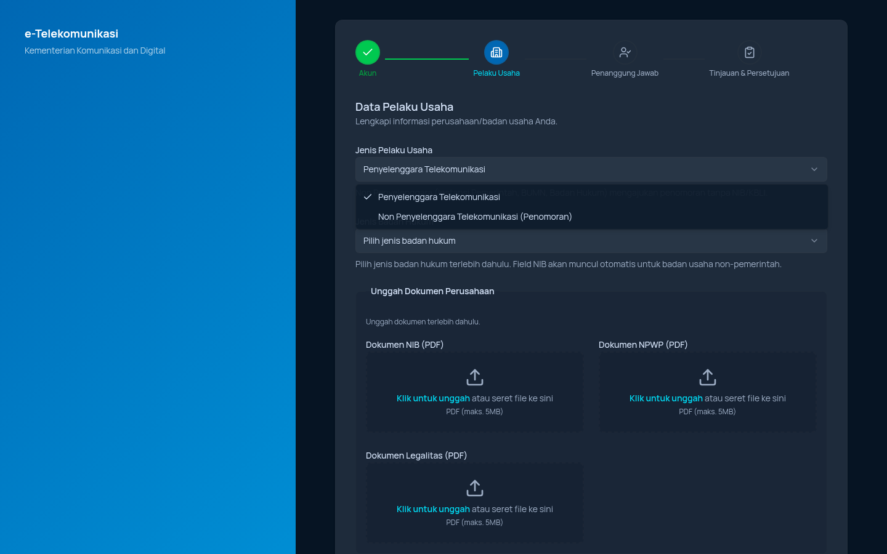This screenshot has height=554, width=887.
Task: Click upload icon under Dokumen NPWP
Action: pos(708,377)
